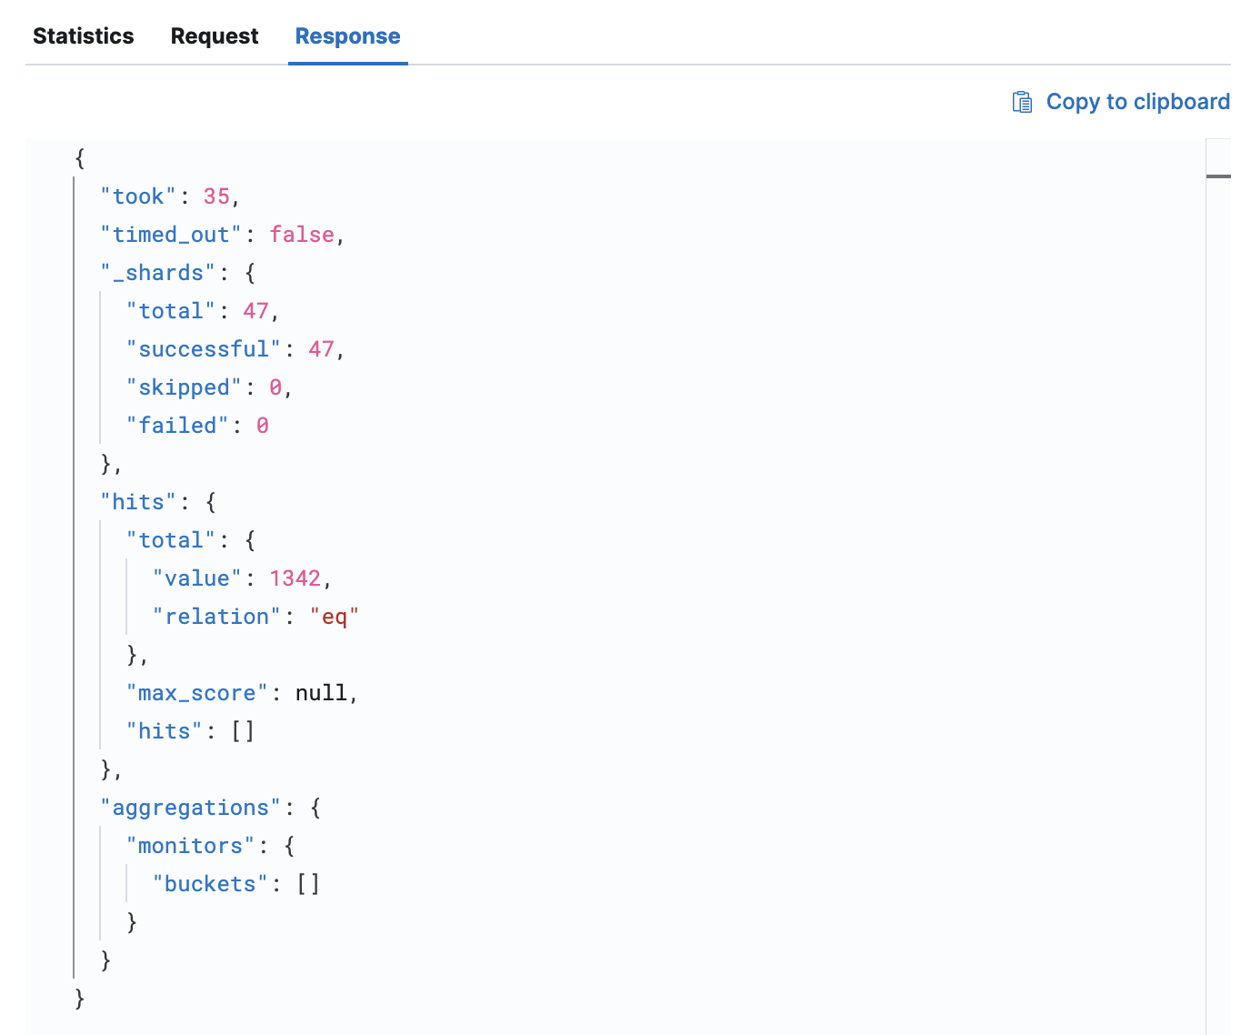Image resolution: width=1251 pixels, height=1035 pixels.
Task: Click the "max_score" key
Action: [197, 693]
